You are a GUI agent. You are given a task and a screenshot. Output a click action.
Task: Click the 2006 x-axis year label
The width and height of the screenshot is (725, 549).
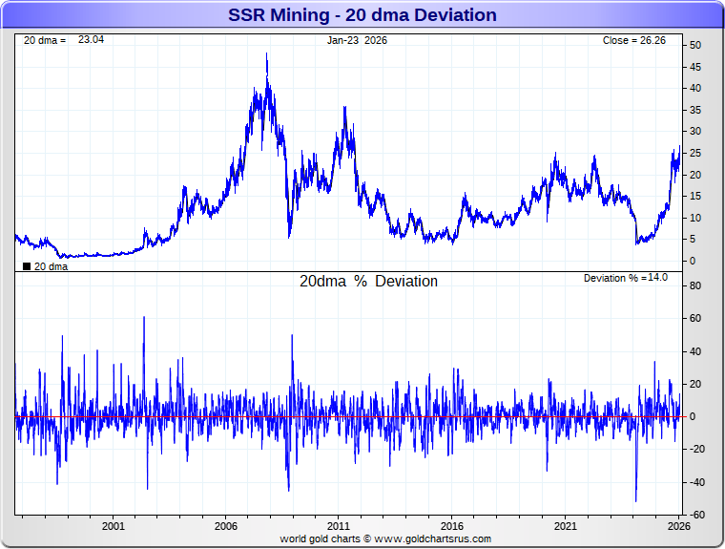click(x=225, y=526)
